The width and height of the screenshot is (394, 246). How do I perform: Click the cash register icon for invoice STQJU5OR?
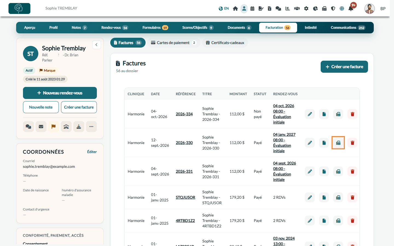pyautogui.click(x=338, y=197)
